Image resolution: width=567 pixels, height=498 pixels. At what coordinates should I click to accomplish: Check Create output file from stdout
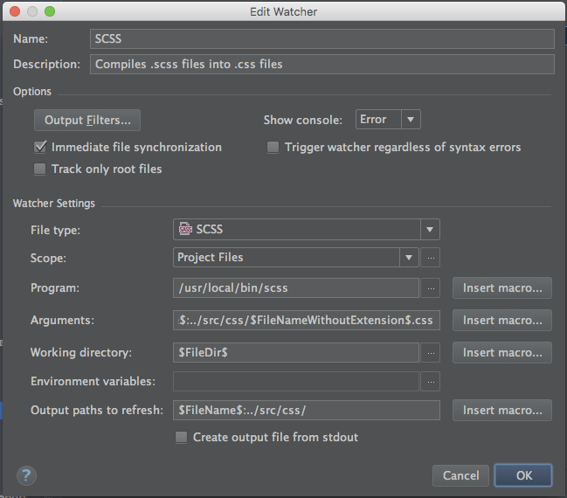(x=182, y=437)
